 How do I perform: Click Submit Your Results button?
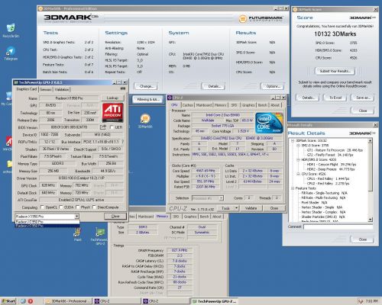point(335,71)
